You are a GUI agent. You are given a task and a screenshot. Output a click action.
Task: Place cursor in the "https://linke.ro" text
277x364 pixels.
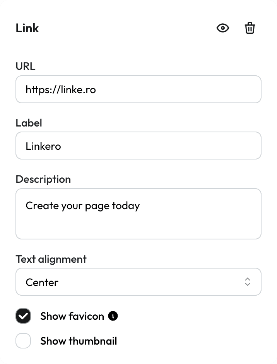61,90
